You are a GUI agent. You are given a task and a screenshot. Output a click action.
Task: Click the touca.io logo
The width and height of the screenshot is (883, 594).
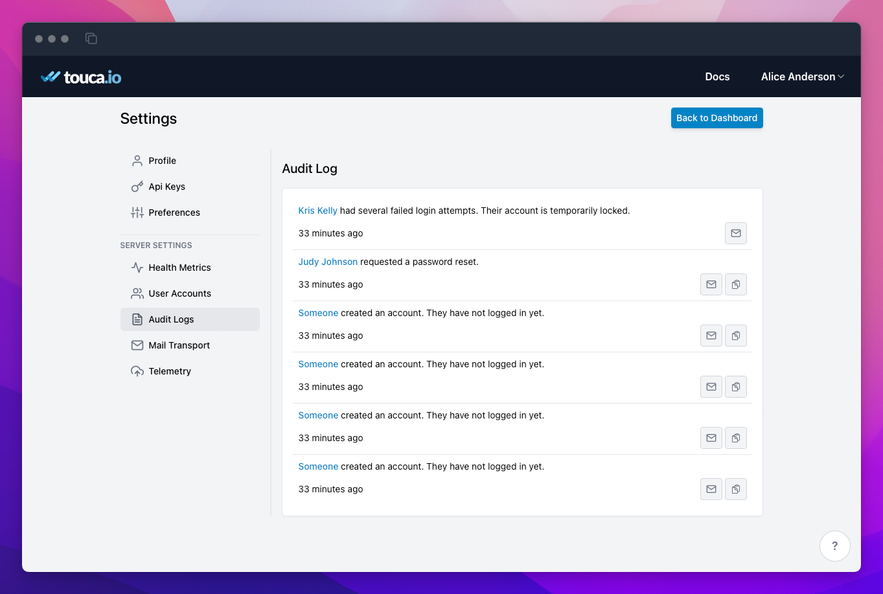81,77
